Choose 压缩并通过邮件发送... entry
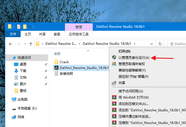 135,116
